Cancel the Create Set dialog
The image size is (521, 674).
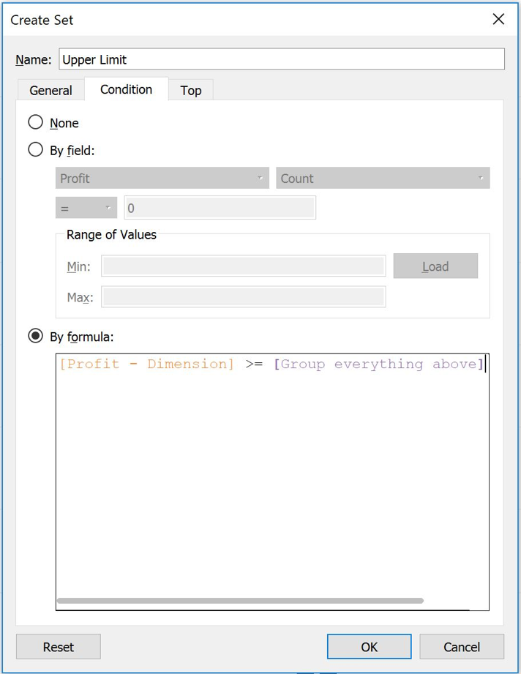point(462,646)
